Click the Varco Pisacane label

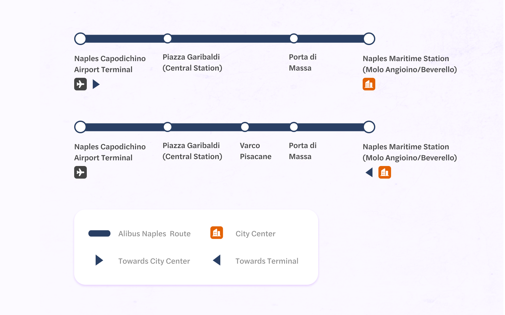coord(256,151)
